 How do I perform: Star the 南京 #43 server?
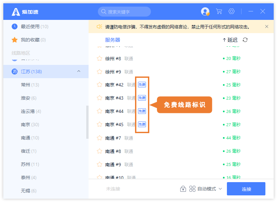click(x=100, y=98)
